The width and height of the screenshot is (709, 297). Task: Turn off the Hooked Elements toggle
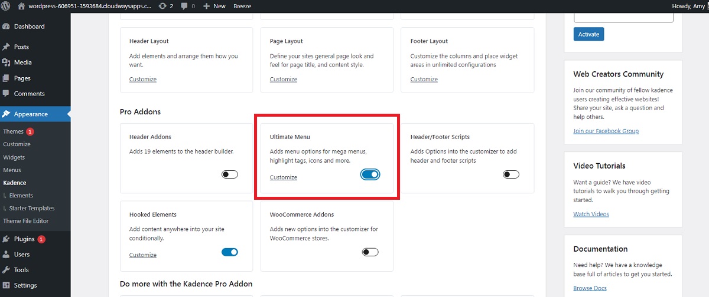[x=230, y=252]
